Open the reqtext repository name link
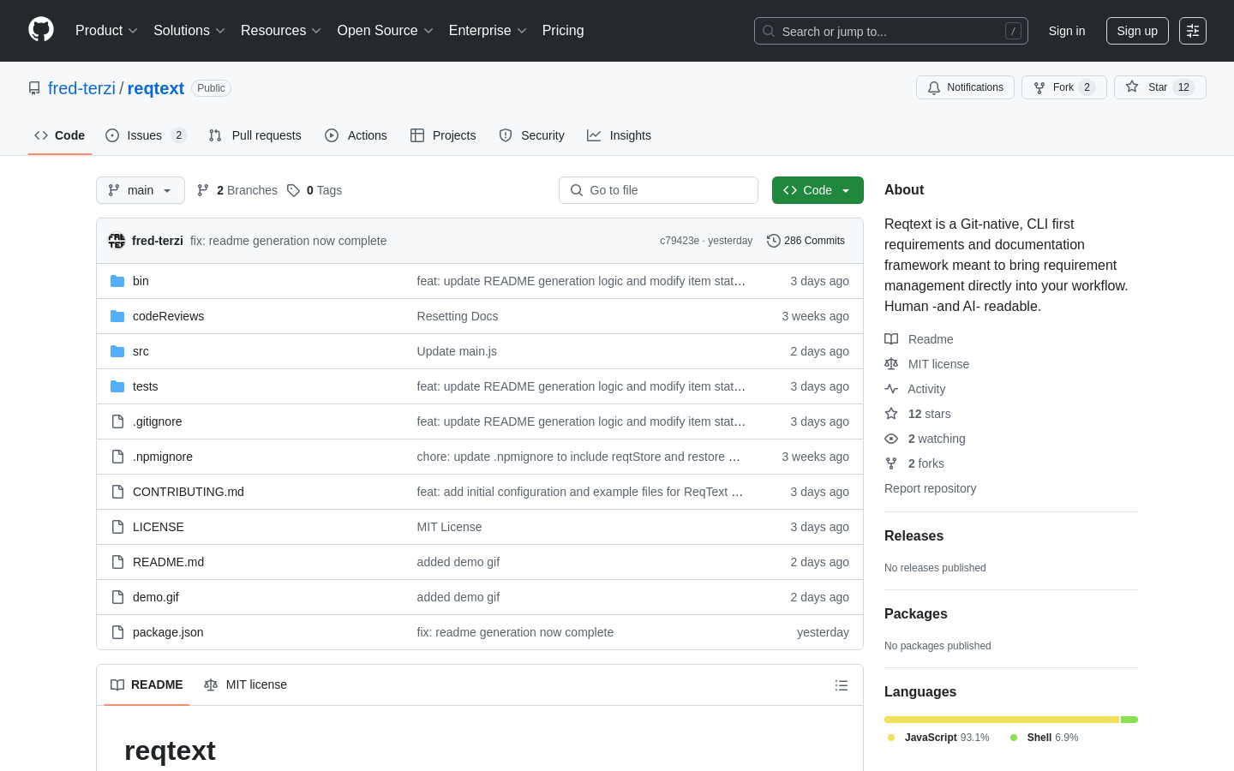This screenshot has width=1234, height=771. pos(156,88)
